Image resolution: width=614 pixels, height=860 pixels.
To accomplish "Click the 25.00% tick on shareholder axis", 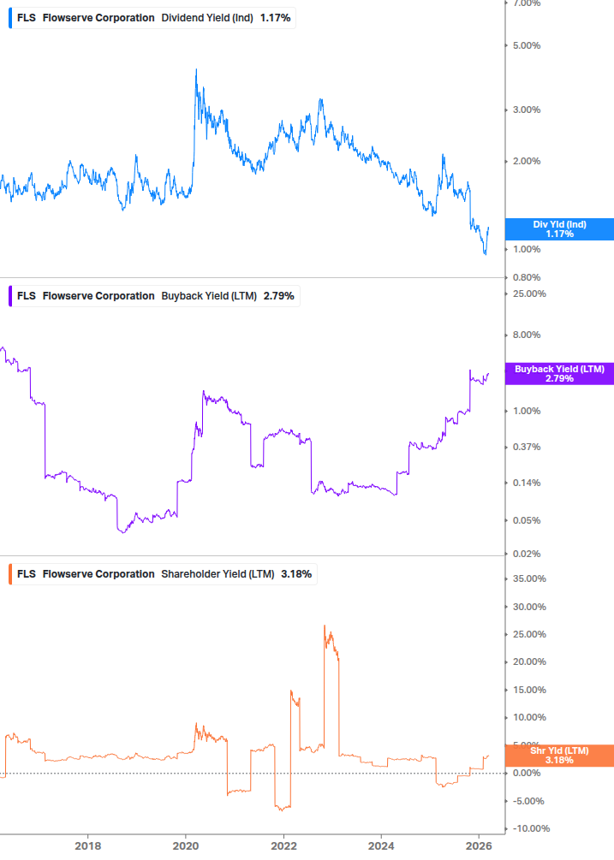I will point(529,635).
